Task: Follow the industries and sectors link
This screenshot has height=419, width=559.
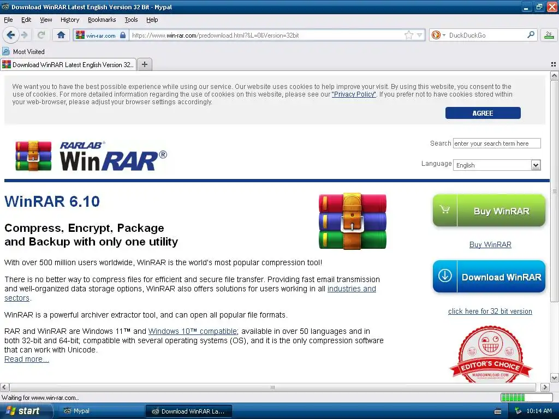Action: pyautogui.click(x=352, y=289)
